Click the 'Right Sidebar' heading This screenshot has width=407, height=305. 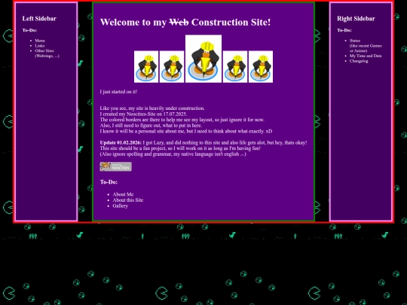(356, 19)
